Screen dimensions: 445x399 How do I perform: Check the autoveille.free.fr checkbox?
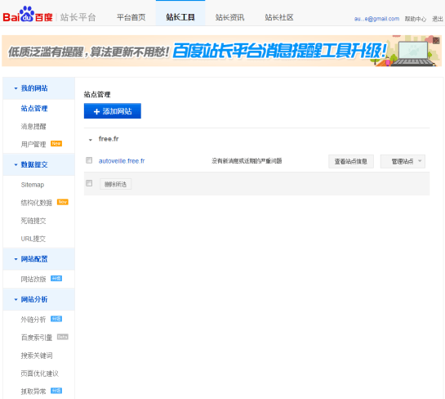[89, 160]
